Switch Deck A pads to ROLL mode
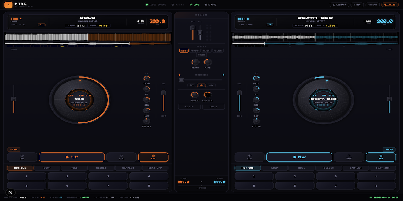This screenshot has height=201, width=403. coord(74,168)
